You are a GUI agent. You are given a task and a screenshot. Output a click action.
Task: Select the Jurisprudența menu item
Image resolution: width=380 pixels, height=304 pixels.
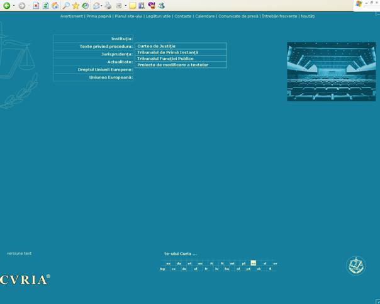(x=93, y=54)
